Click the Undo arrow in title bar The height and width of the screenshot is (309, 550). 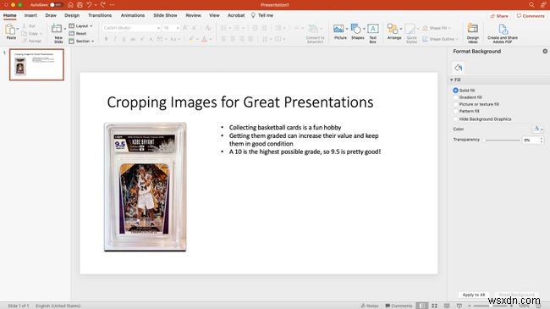tap(89, 5)
